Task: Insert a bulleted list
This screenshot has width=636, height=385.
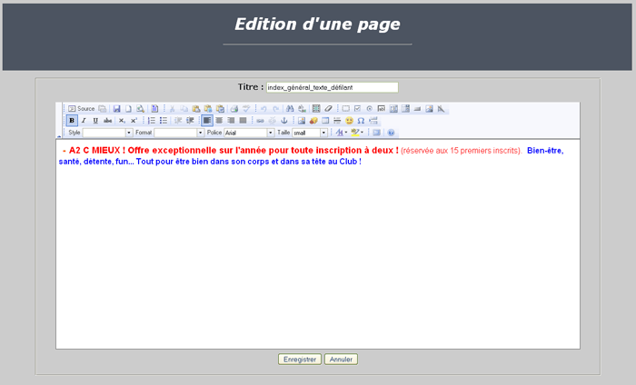Action: tap(163, 121)
